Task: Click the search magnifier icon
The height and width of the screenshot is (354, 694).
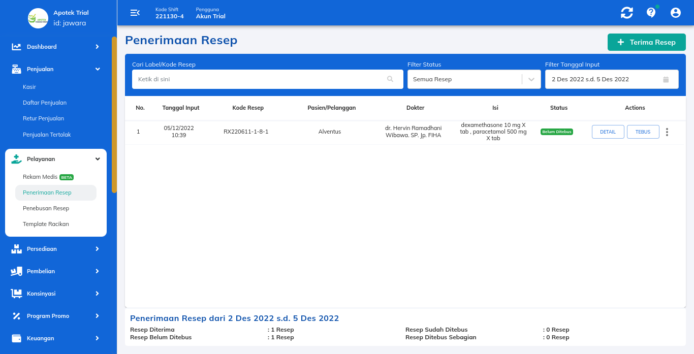Action: pyautogui.click(x=390, y=79)
